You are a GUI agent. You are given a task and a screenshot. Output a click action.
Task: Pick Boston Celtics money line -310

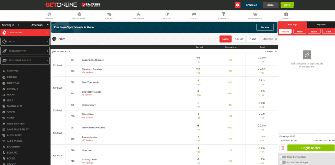[x=230, y=139]
